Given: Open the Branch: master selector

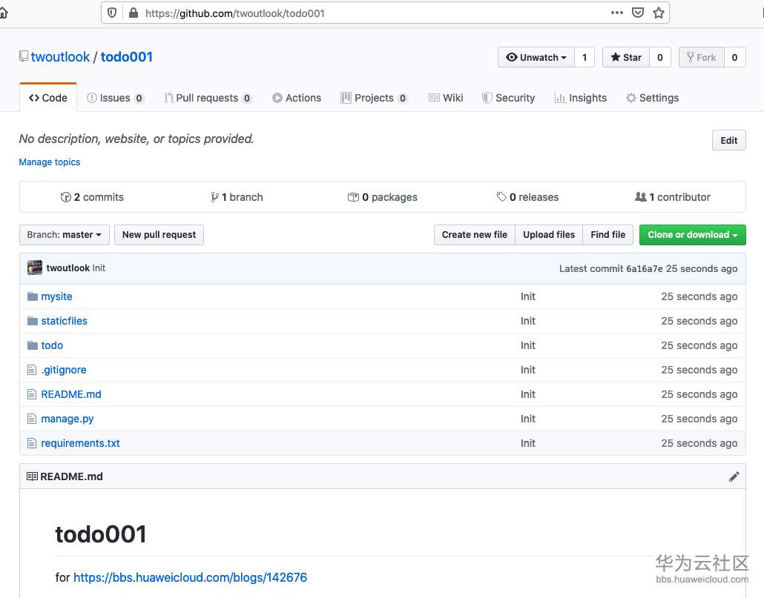Looking at the screenshot, I should point(65,234).
